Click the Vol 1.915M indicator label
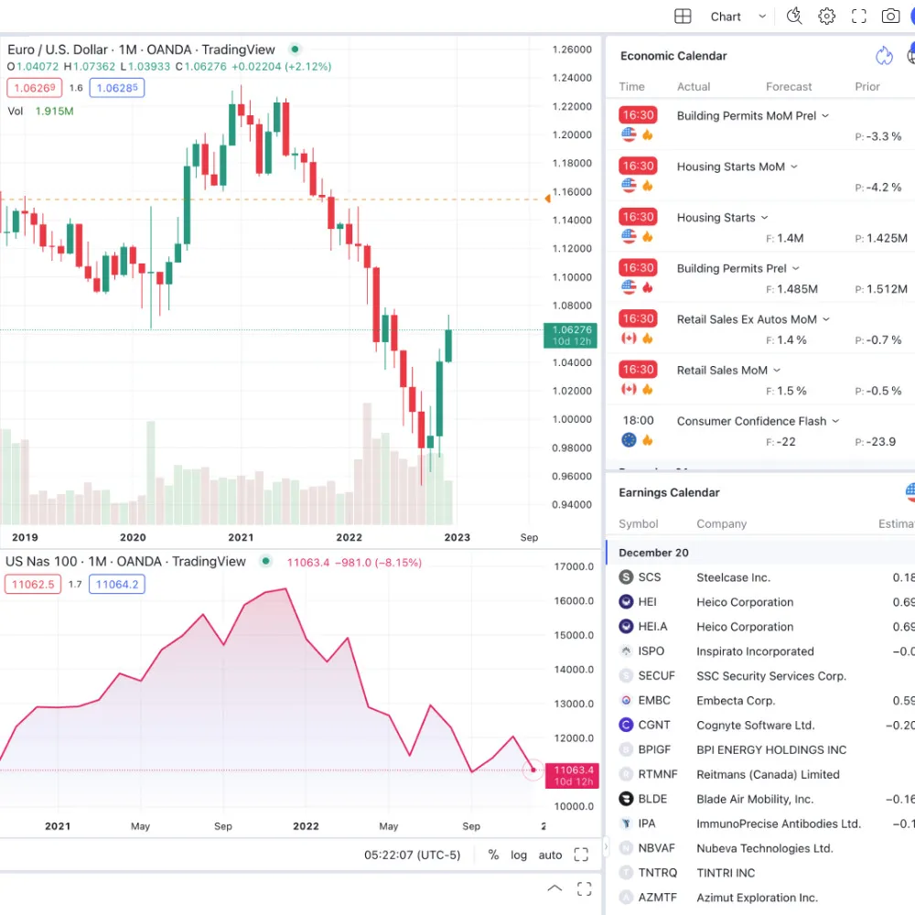Screen dimensions: 915x915 pos(40,111)
